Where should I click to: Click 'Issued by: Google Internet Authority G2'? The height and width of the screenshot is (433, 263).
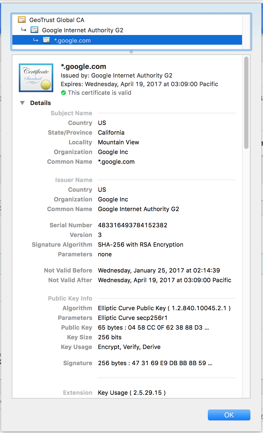coord(116,76)
